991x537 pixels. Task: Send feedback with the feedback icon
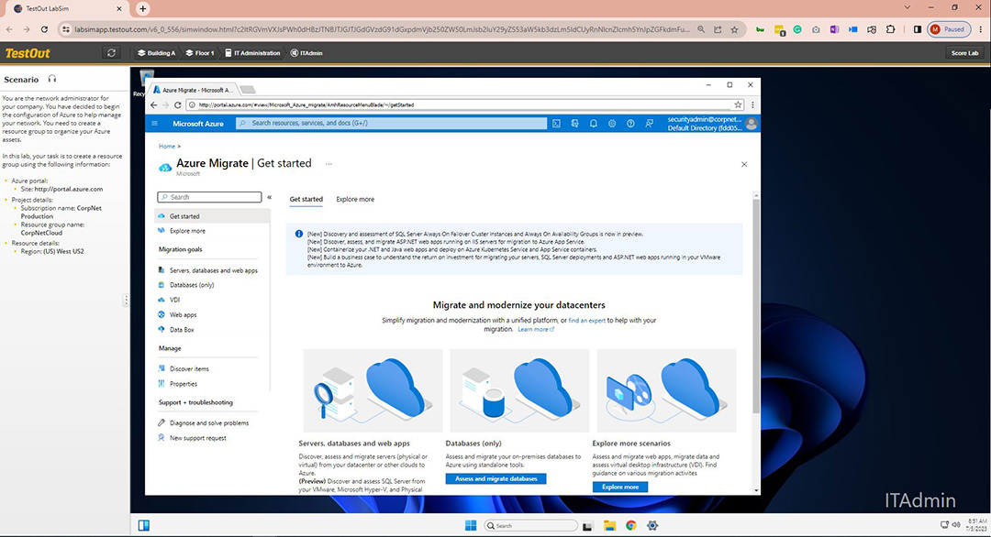click(x=649, y=123)
